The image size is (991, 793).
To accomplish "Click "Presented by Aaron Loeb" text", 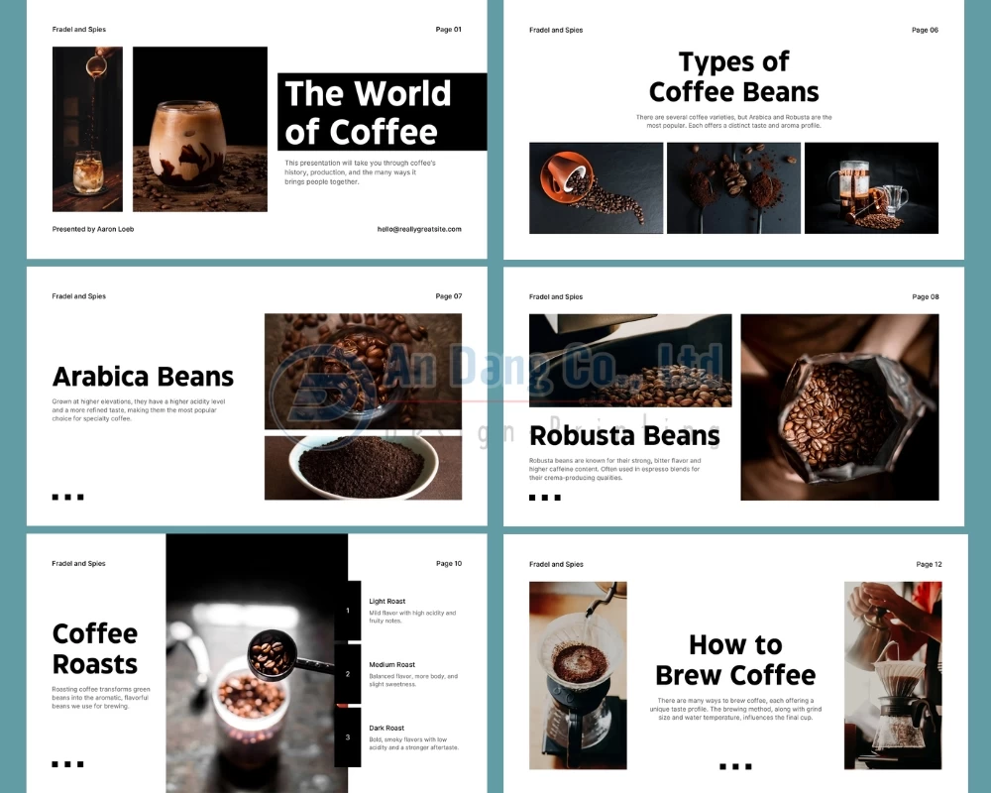I will click(x=93, y=229).
